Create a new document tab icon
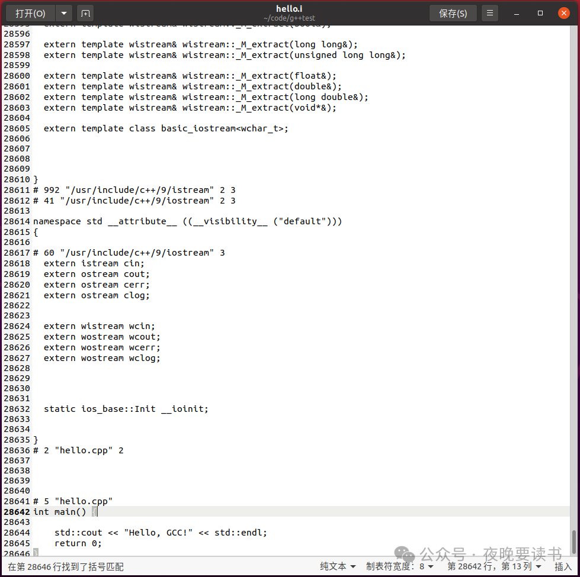The height and width of the screenshot is (577, 580). coord(85,14)
